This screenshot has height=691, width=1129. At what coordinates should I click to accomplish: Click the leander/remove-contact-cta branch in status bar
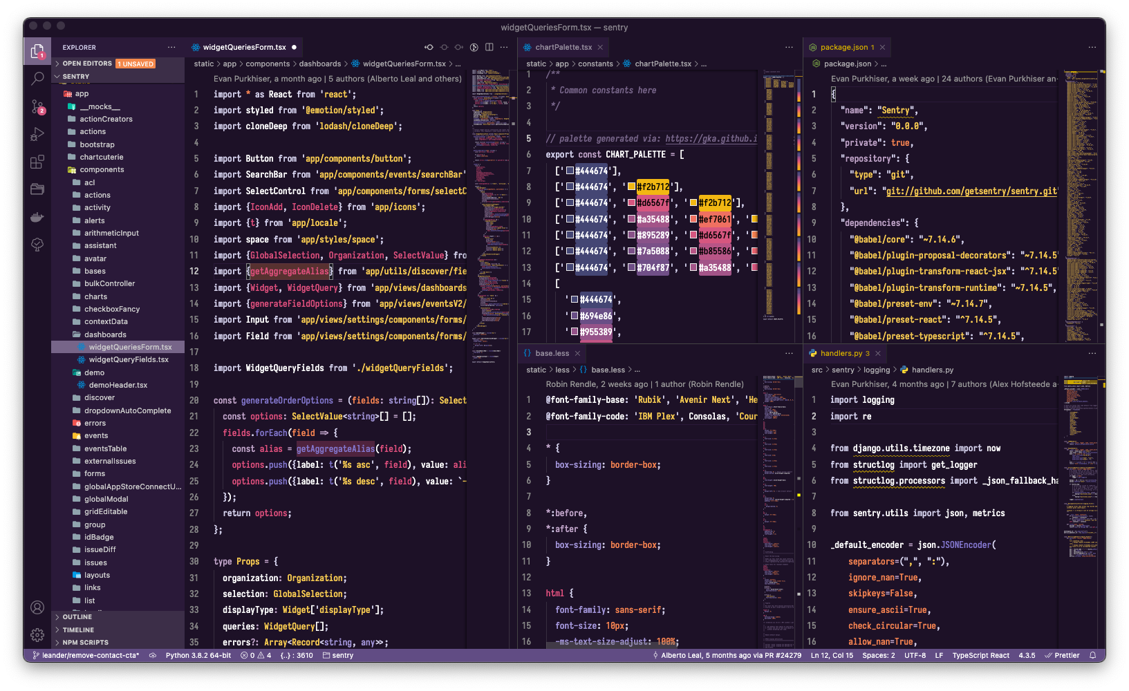pyautogui.click(x=86, y=655)
